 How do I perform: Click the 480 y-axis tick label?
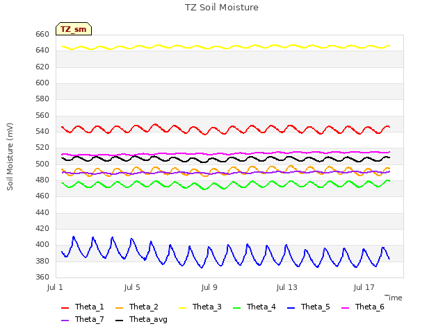pyautogui.click(x=42, y=180)
